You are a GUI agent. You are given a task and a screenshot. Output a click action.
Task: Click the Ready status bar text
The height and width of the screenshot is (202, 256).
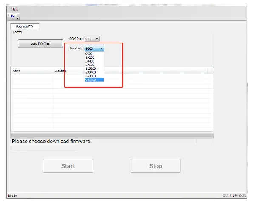12,196
